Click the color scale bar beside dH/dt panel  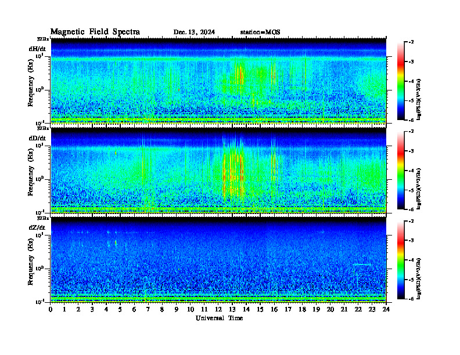(401, 81)
